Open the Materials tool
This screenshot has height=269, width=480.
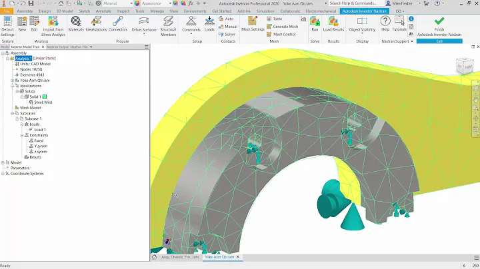pyautogui.click(x=76, y=24)
